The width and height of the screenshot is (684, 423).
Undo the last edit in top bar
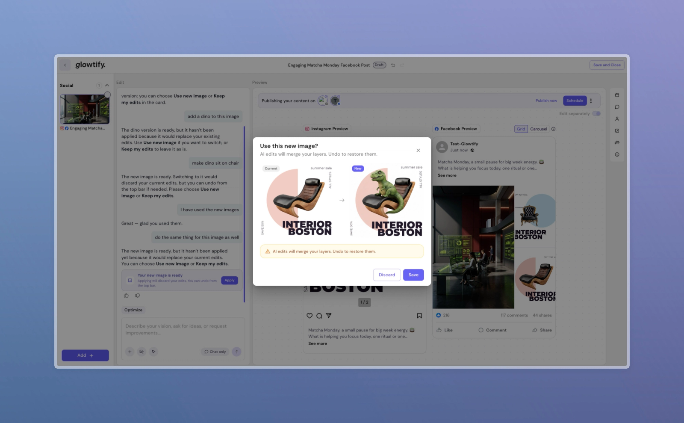pyautogui.click(x=393, y=65)
